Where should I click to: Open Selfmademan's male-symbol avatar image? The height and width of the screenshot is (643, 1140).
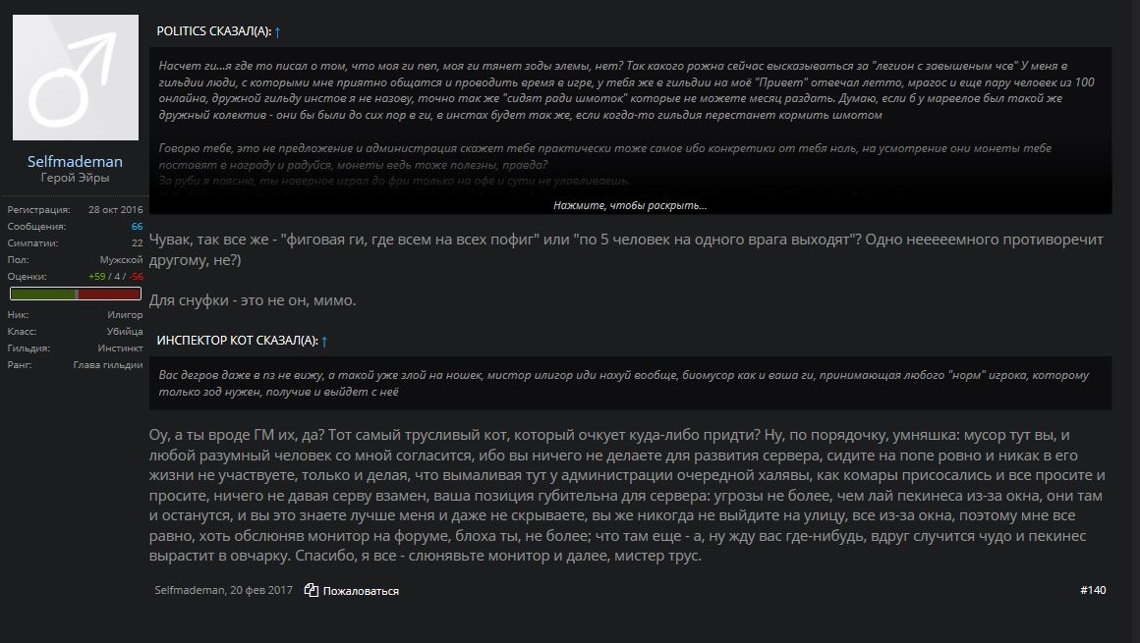[76, 77]
